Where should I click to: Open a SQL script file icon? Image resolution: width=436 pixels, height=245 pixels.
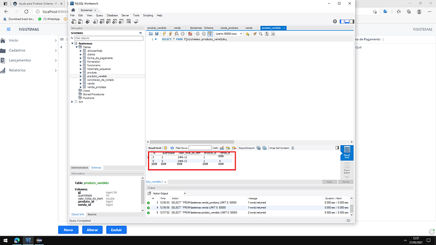[x=151, y=34]
